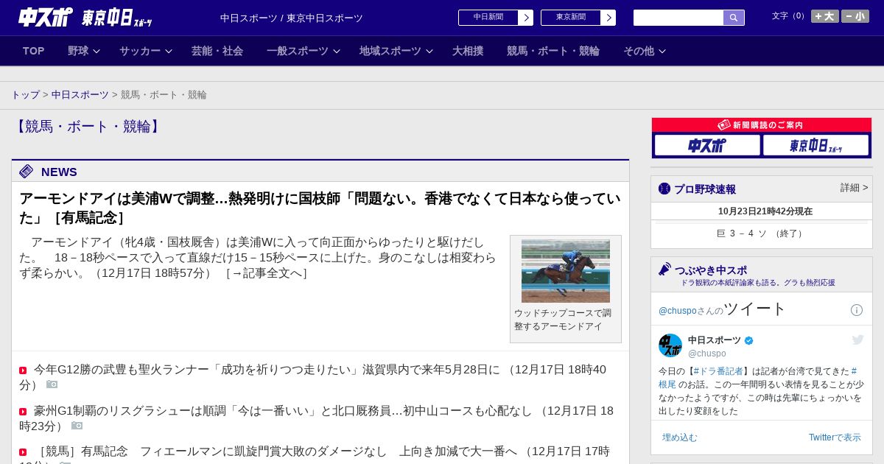The height and width of the screenshot is (464, 884).
Task: Click ドラ観戦の本紙評論家も語る subtitle link
Action: click(x=757, y=283)
